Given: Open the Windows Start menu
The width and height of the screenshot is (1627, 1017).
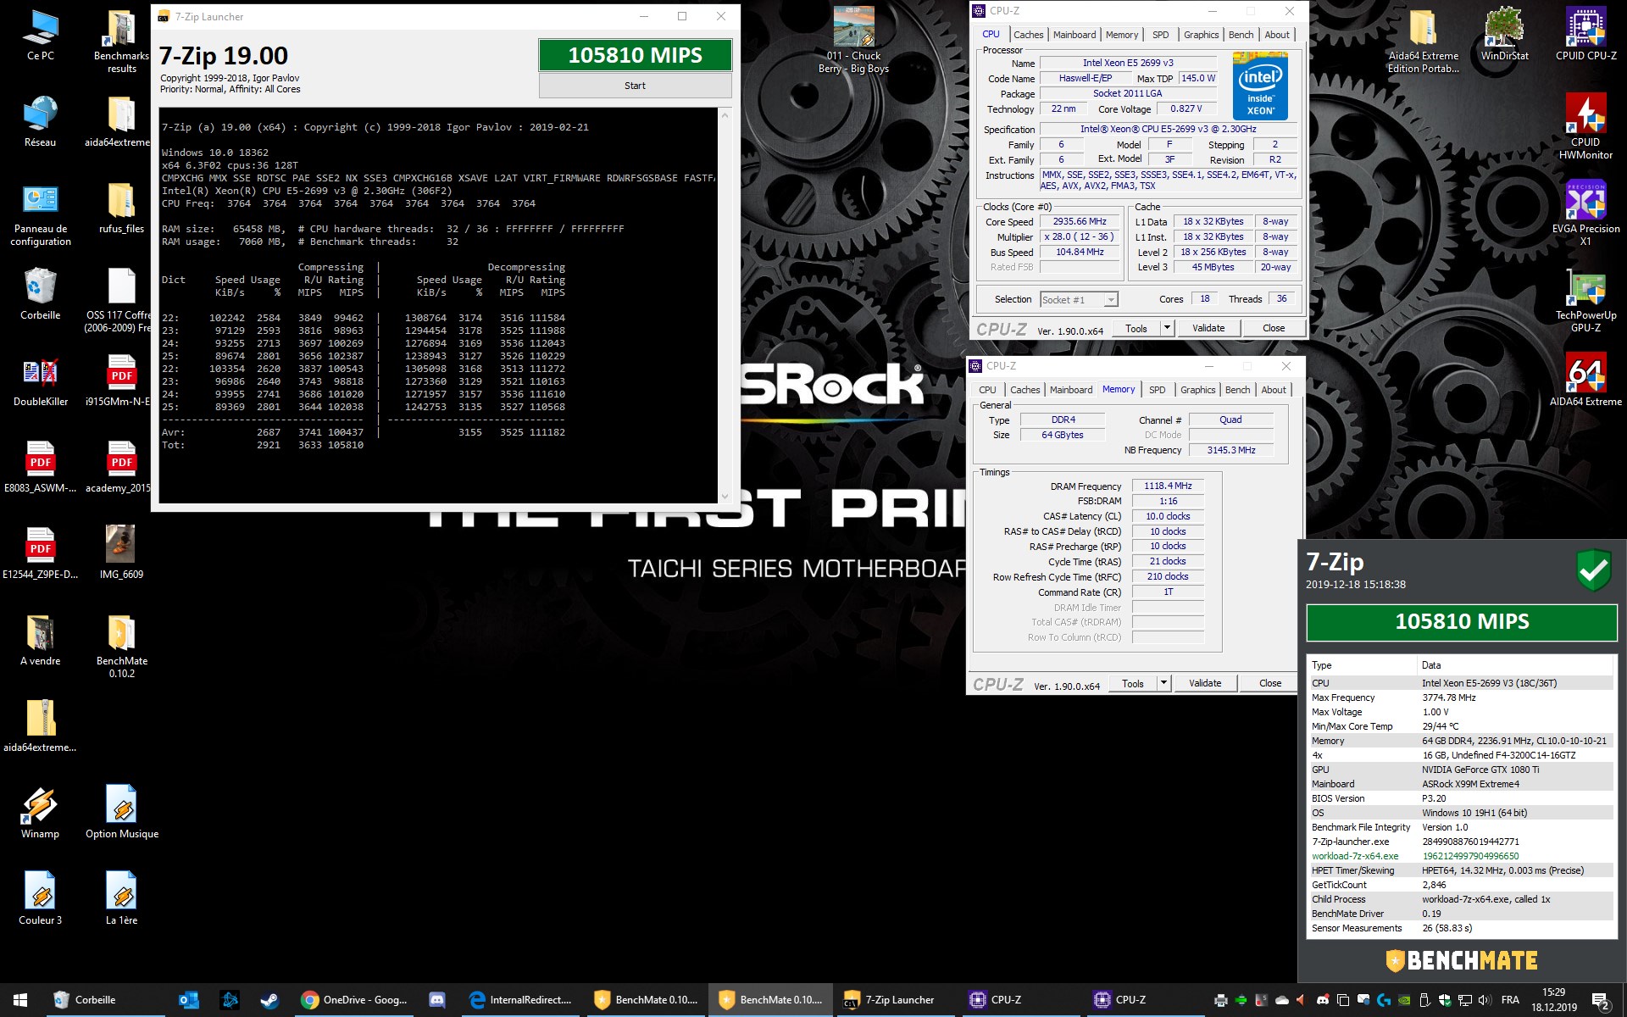Looking at the screenshot, I should [x=20, y=1000].
